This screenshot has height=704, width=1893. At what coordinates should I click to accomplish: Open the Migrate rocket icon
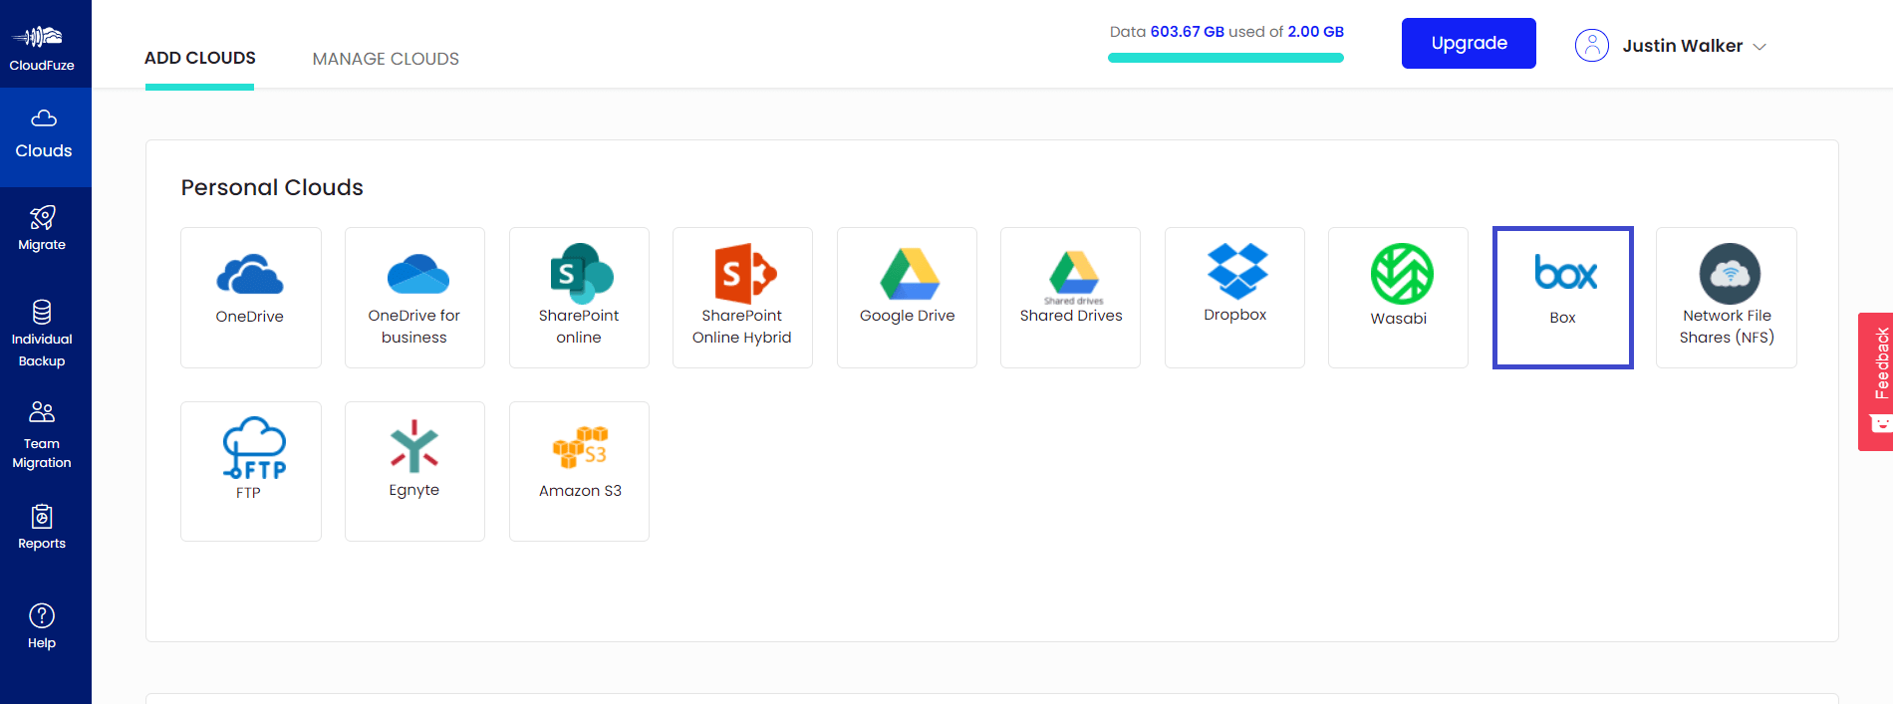click(42, 217)
